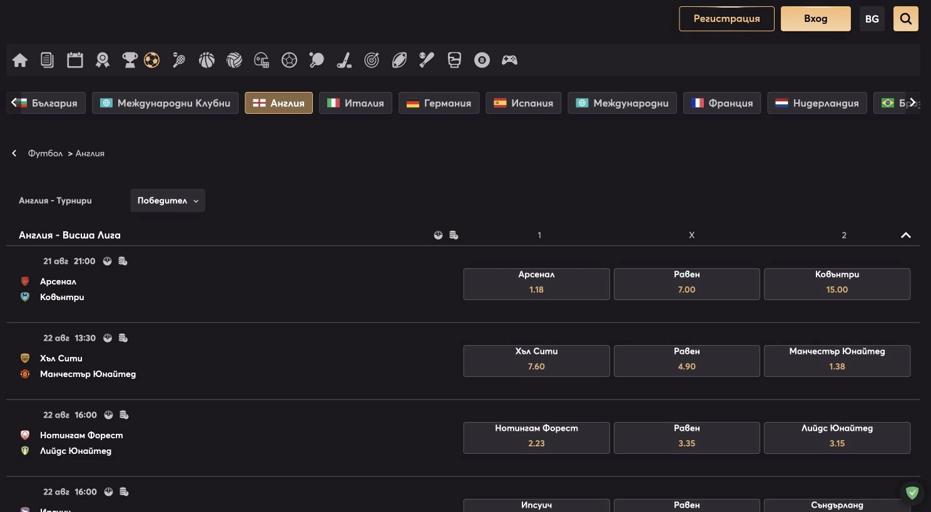The image size is (931, 512).
Task: Open the Футбол breadcrumb link
Action: pyautogui.click(x=45, y=153)
